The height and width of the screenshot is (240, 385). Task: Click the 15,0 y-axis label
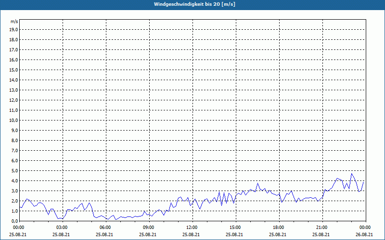[x=13, y=70]
